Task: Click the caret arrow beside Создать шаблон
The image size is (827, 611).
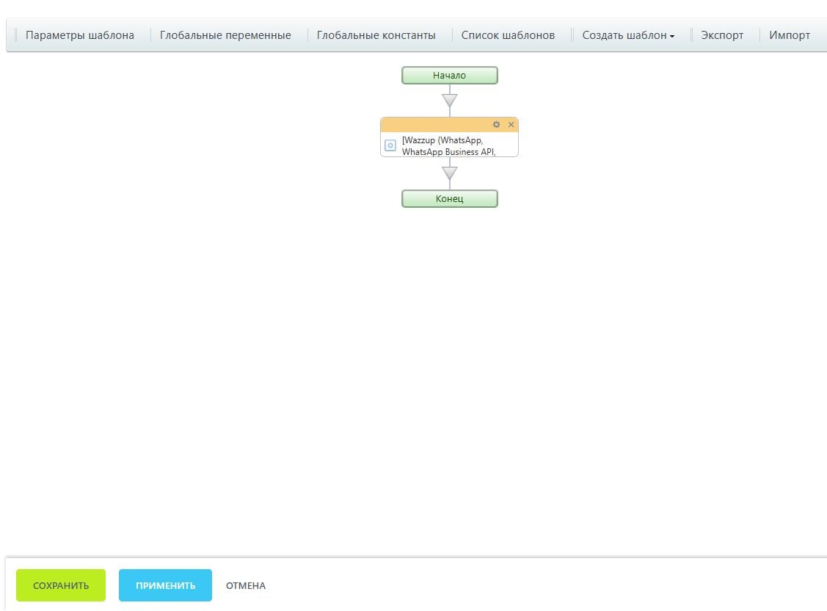Action: coord(672,36)
